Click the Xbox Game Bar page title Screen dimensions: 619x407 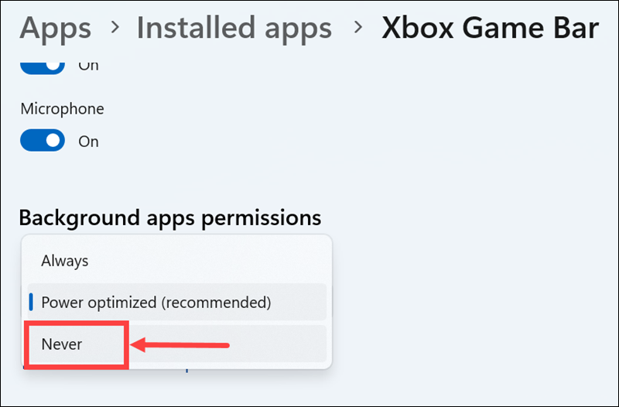tap(490, 29)
